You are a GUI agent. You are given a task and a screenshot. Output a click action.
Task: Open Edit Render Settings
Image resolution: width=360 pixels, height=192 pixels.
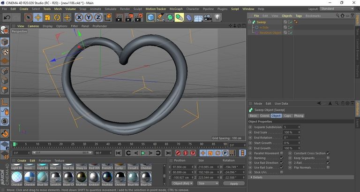coord(139,18)
